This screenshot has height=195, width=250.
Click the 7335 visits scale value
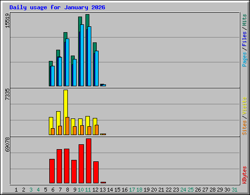tap(7, 94)
